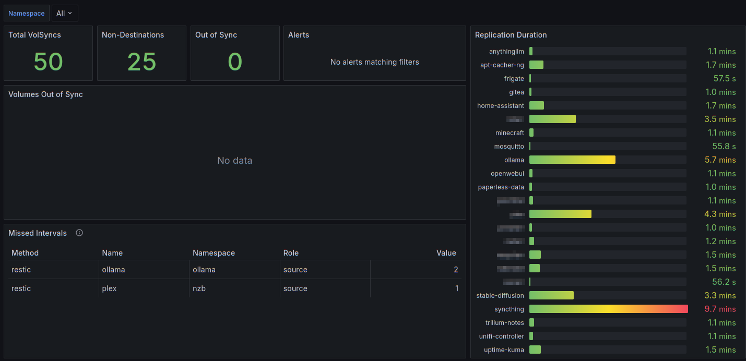The image size is (746, 361).
Task: Open the Total VolSyncs panel title
Action: 34,35
